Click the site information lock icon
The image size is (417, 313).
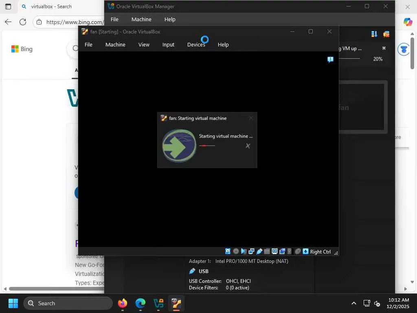39,22
